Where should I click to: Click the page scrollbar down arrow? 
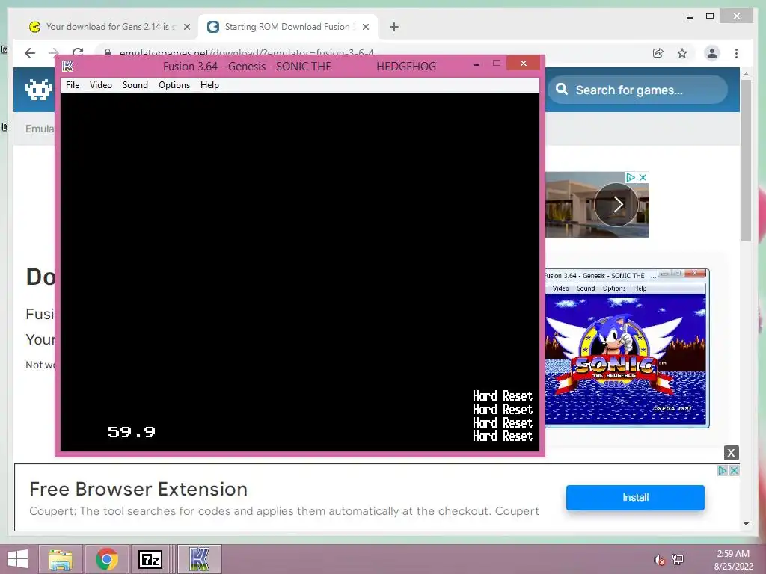[x=746, y=524]
